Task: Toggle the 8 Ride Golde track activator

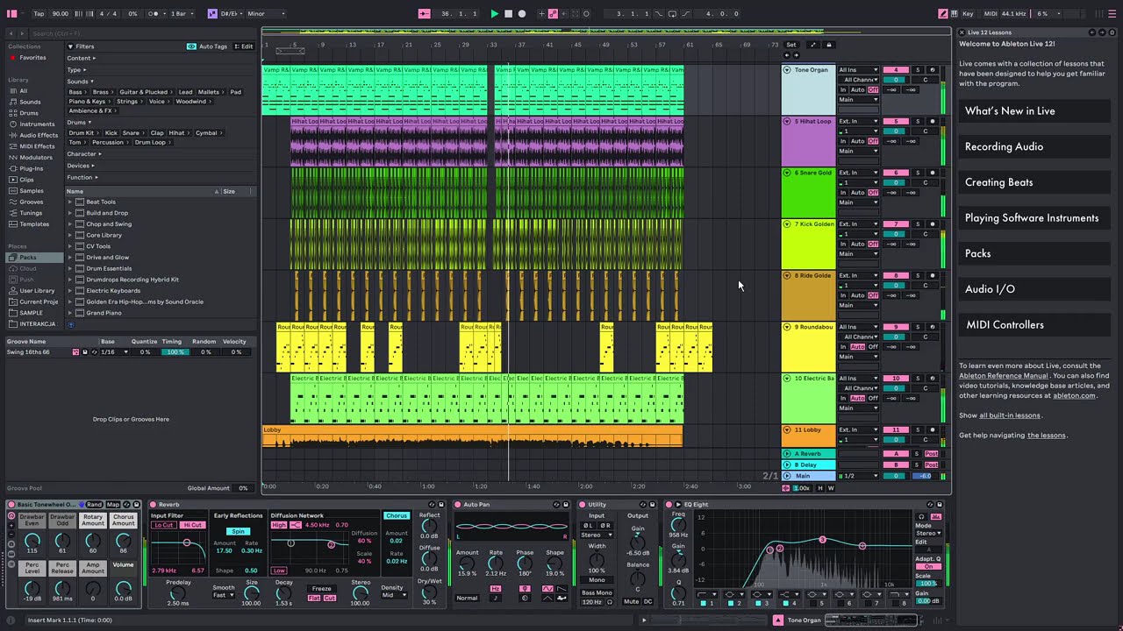Action: tap(896, 276)
